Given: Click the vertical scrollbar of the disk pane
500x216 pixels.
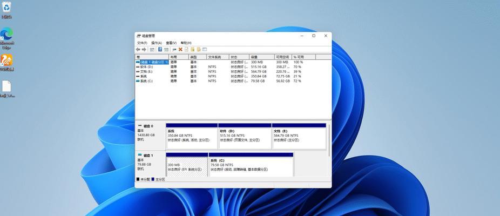Looking at the screenshot, I should (x=329, y=140).
